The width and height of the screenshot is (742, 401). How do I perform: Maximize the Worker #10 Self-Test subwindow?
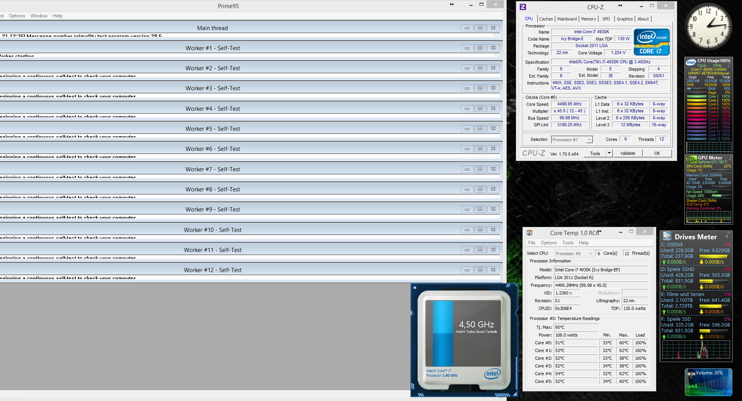(480, 230)
